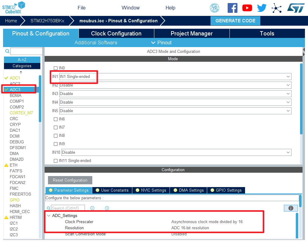Click the Reset Configuration button
The width and height of the screenshot is (308, 243).
tap(70, 180)
